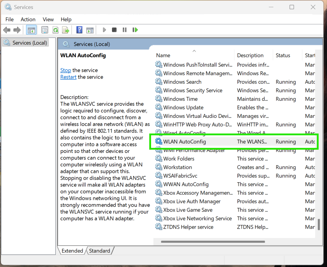Image resolution: width=327 pixels, height=267 pixels.
Task: Select Services (Local) tree node
Action: pos(25,43)
